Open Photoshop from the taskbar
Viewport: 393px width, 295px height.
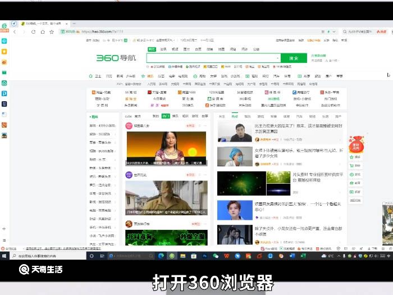[x=205, y=256]
